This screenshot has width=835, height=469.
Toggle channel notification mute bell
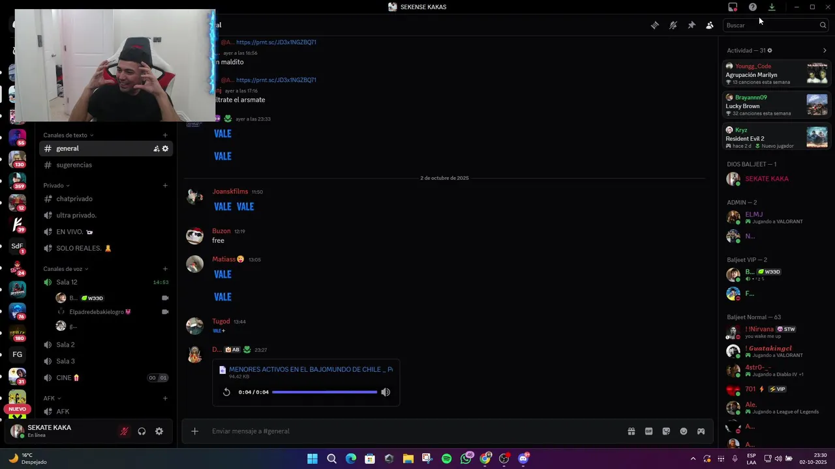point(673,25)
